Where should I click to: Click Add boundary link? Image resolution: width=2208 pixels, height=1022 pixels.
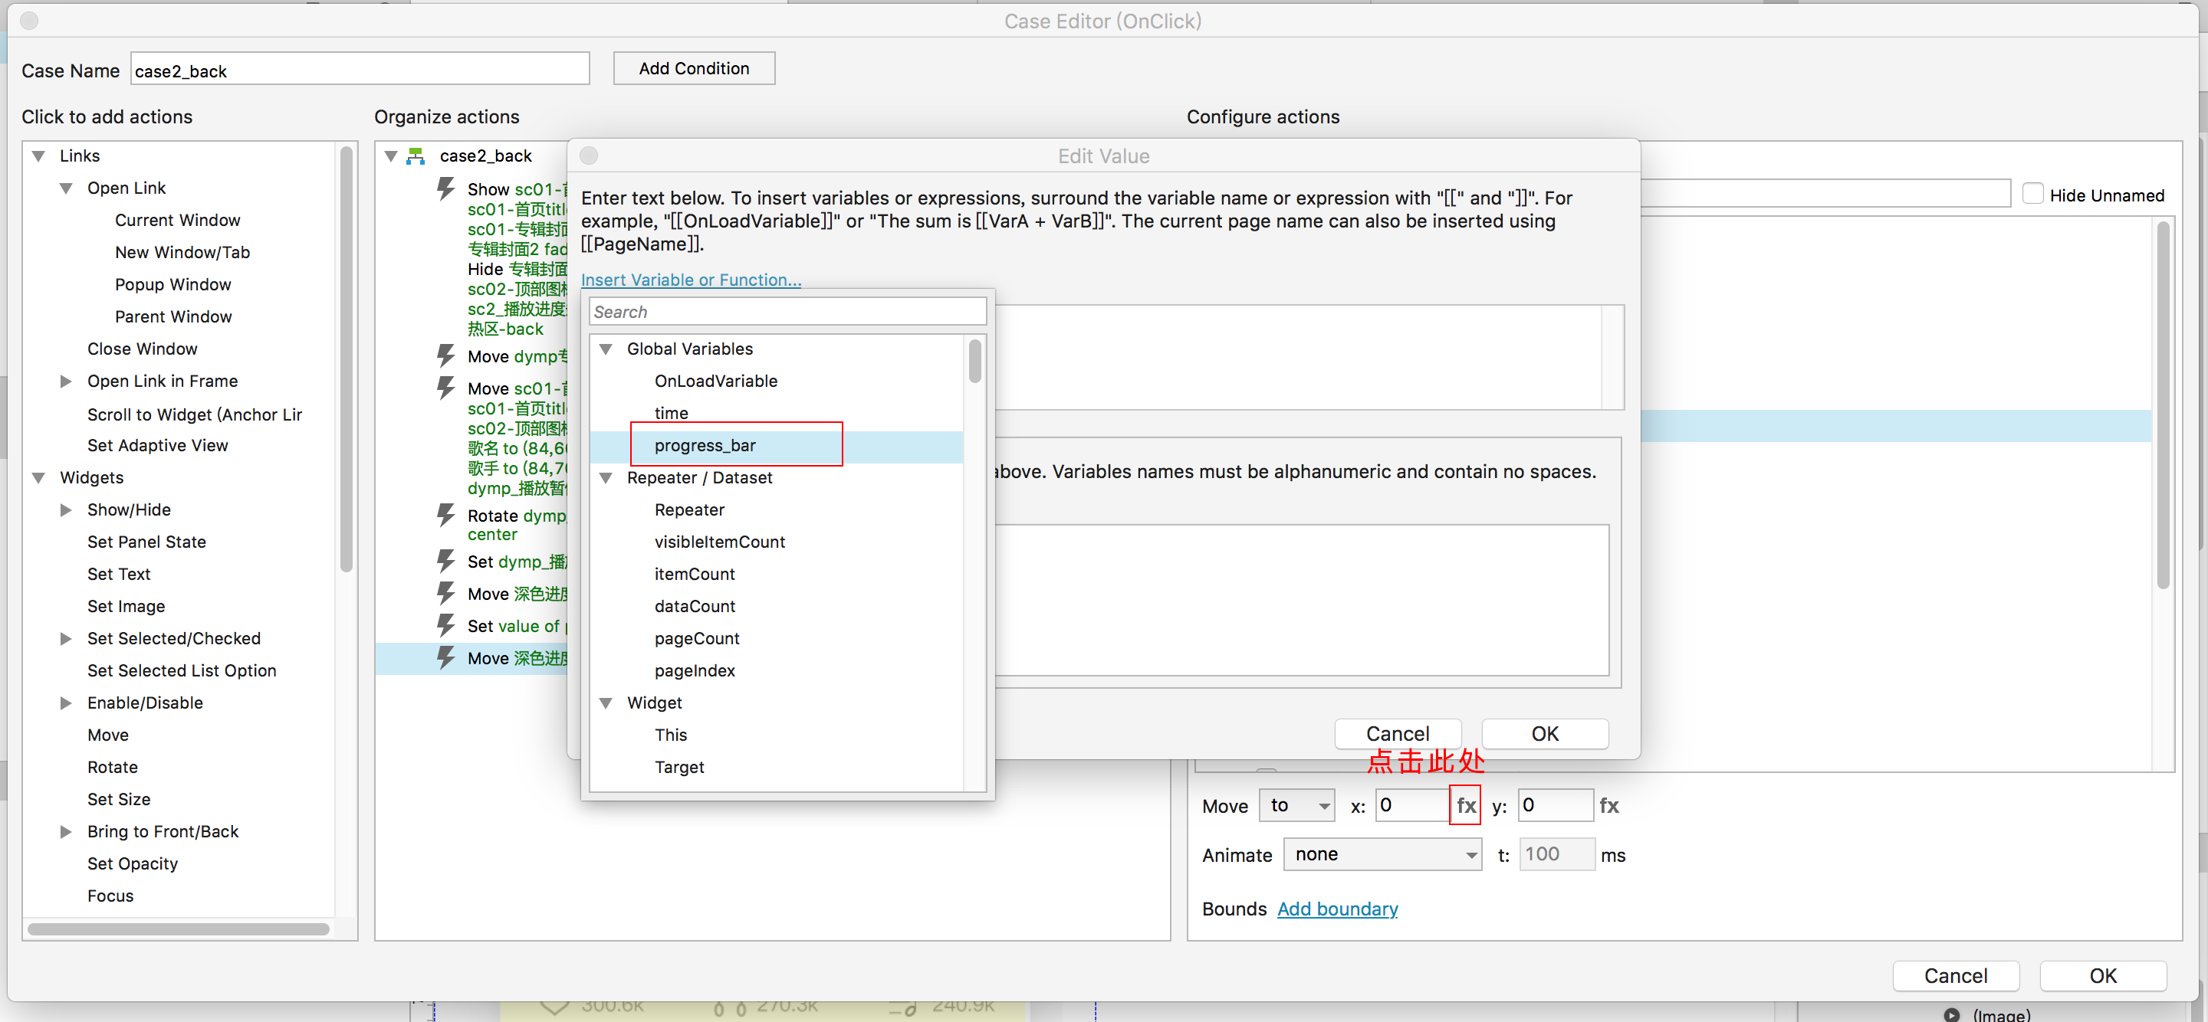1337,908
